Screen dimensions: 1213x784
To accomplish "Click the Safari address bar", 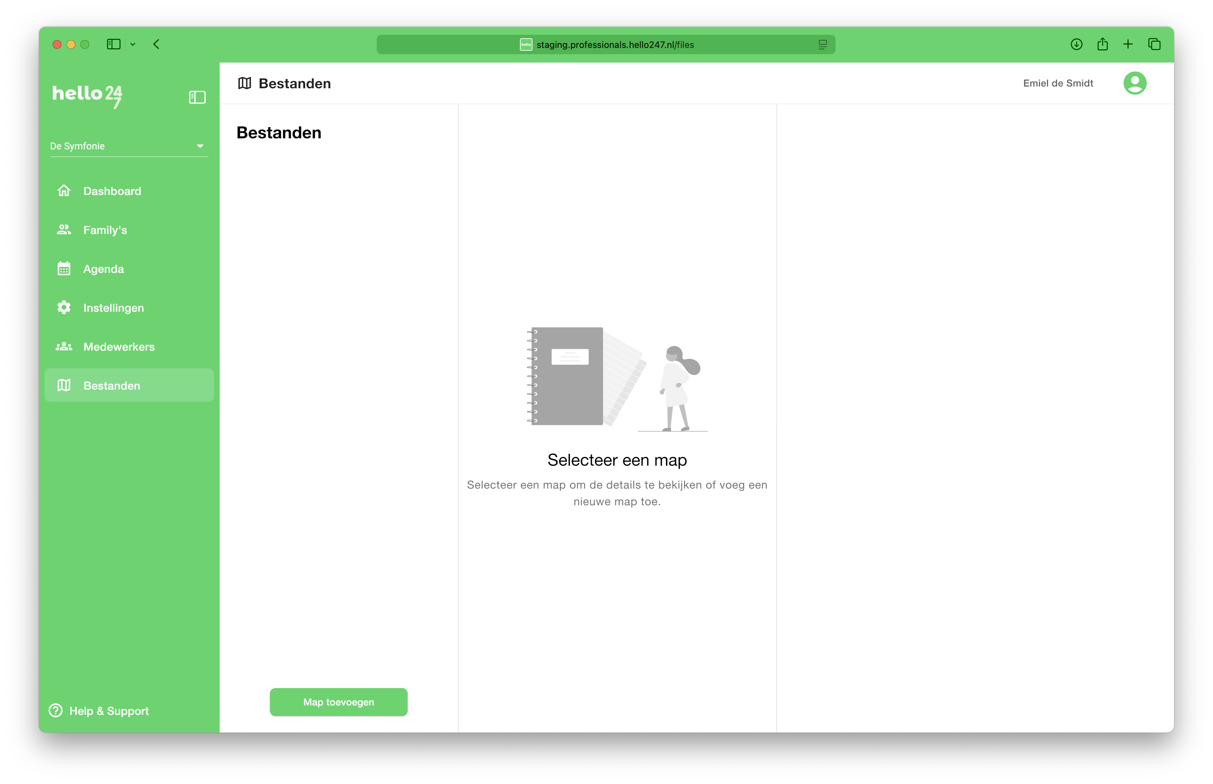I will pyautogui.click(x=606, y=44).
